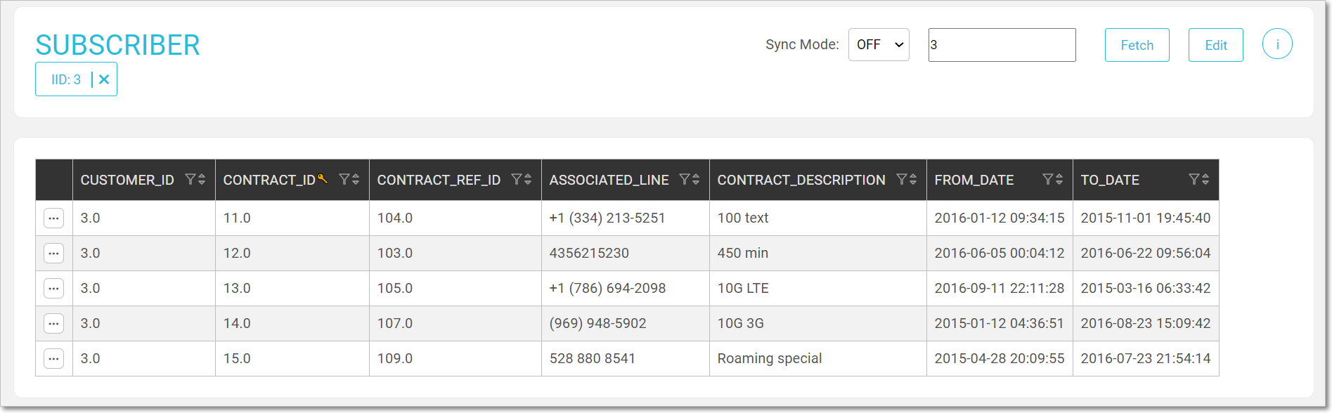Filter the CONTRACT_ID column
Viewport: 1332px width, 413px height.
pos(344,180)
